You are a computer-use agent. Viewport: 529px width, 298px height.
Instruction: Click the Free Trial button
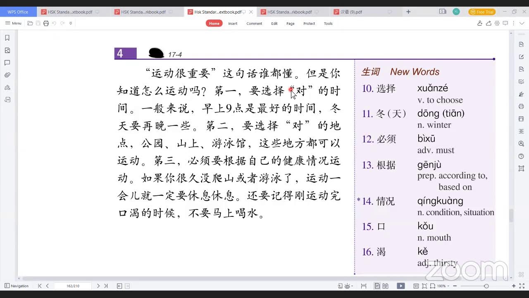(x=482, y=12)
